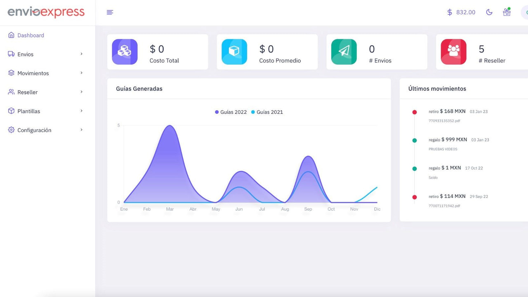The height and width of the screenshot is (297, 528).
Task: Switch to dark mode moon icon
Action: [x=489, y=12]
